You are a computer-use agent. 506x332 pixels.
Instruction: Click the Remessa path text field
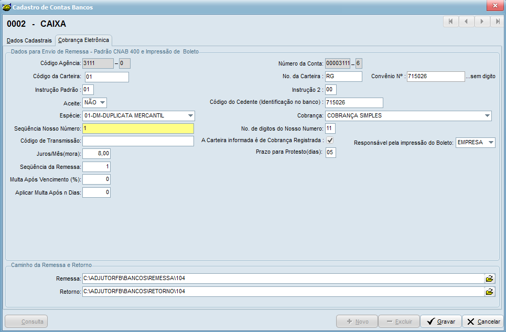coord(283,279)
